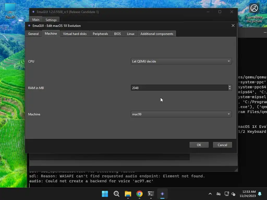
Task: Click the RAM in MB input field
Action: pyautogui.click(x=179, y=88)
